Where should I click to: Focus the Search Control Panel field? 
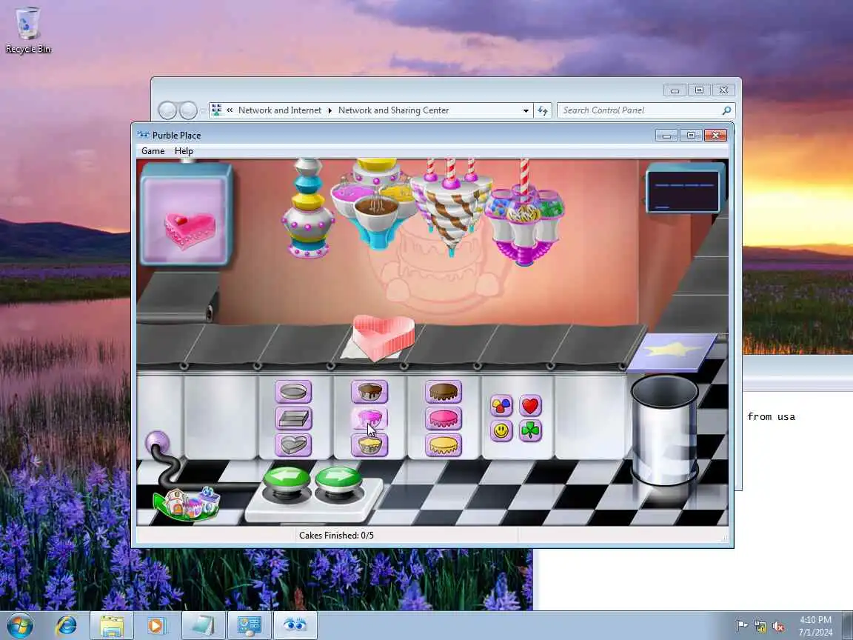(646, 110)
